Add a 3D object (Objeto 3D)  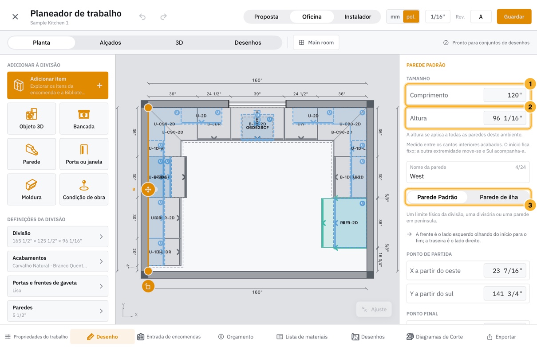pyautogui.click(x=32, y=118)
